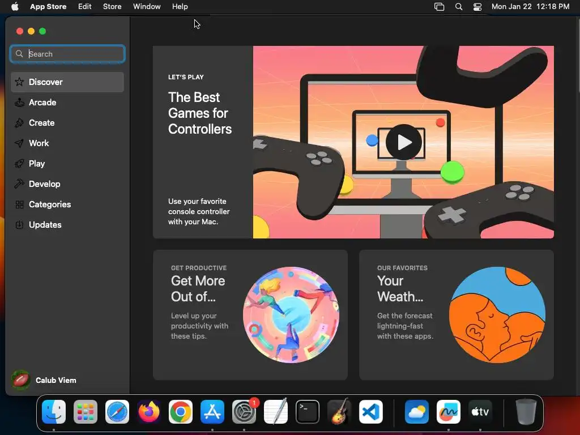Click the date and time in menu bar

[x=530, y=7]
